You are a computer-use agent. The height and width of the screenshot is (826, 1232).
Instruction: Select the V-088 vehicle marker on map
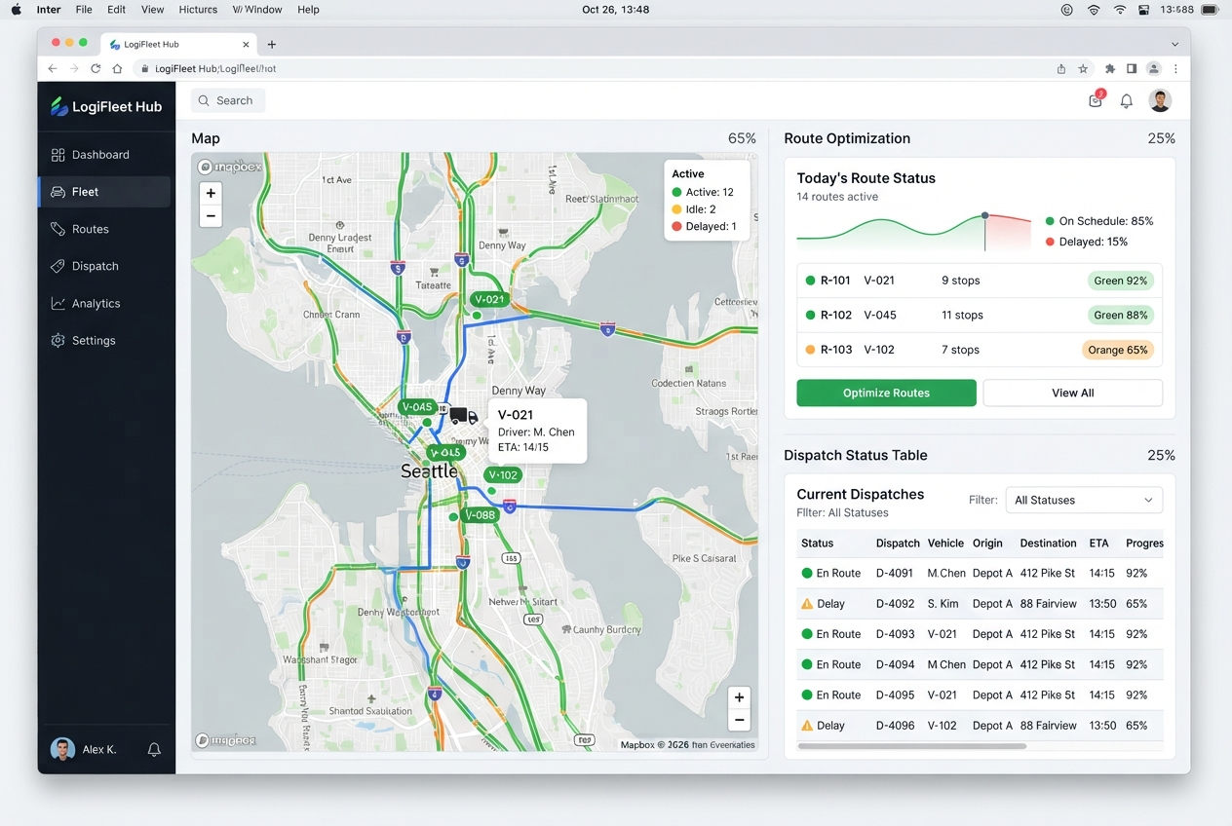click(x=481, y=515)
